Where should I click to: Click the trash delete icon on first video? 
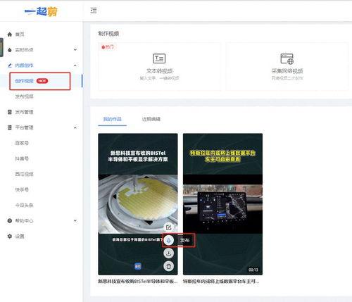(x=168, y=266)
